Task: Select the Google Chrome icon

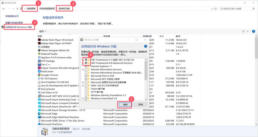Action: pos(39,75)
